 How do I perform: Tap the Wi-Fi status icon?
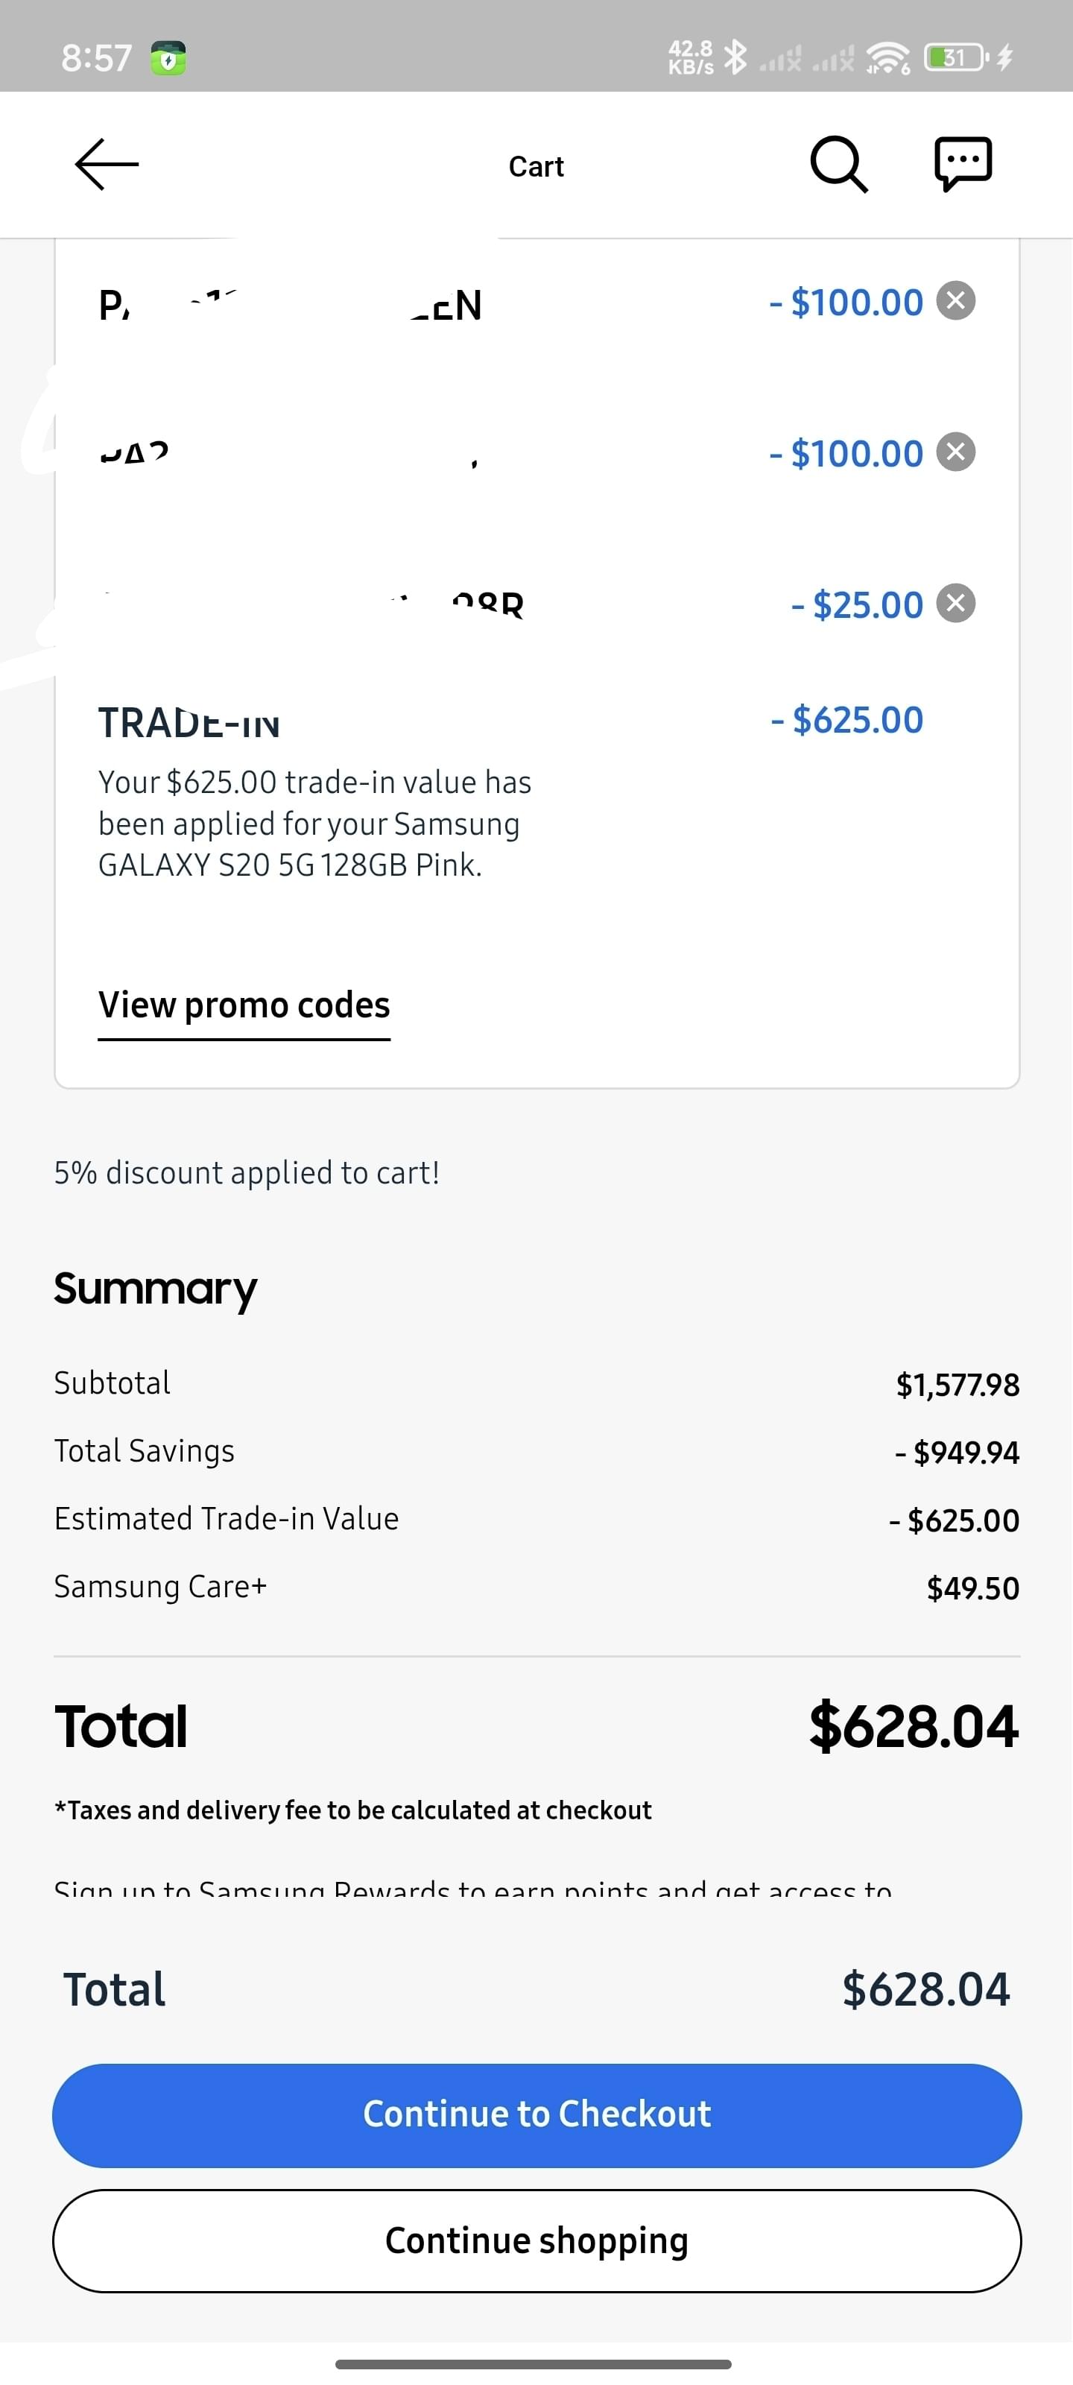pos(888,57)
